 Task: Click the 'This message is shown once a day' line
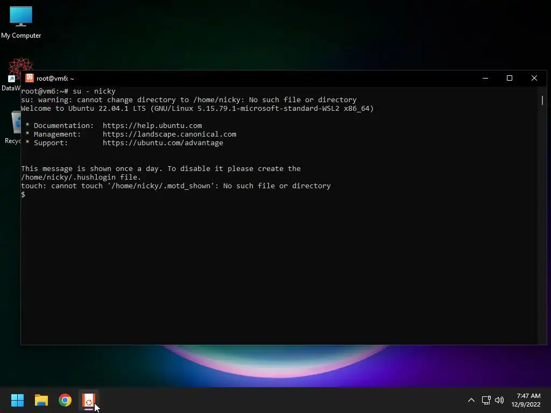(x=160, y=168)
